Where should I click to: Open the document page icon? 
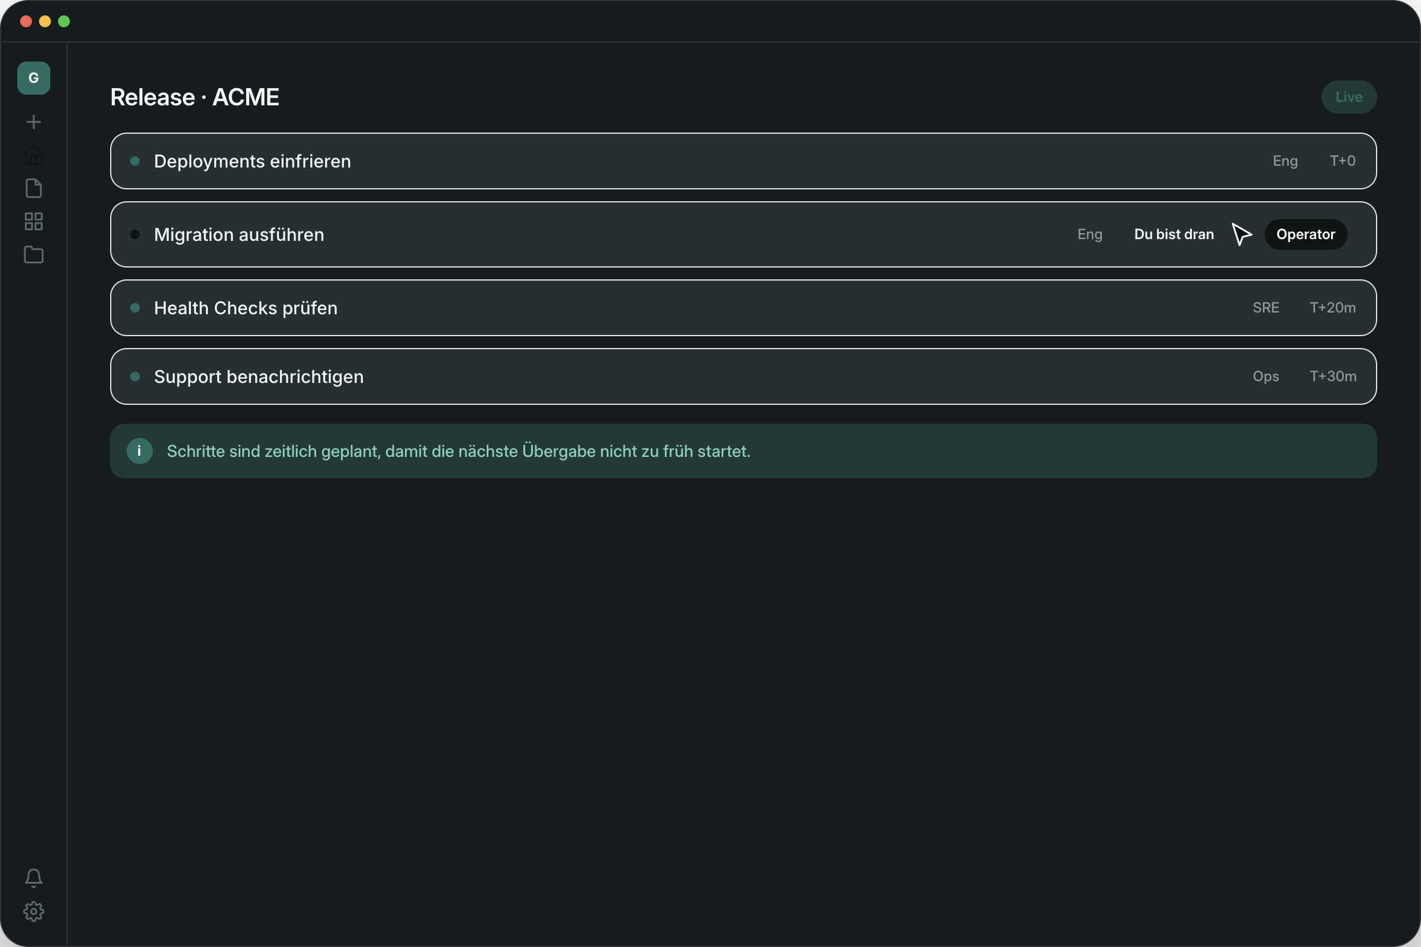[34, 188]
